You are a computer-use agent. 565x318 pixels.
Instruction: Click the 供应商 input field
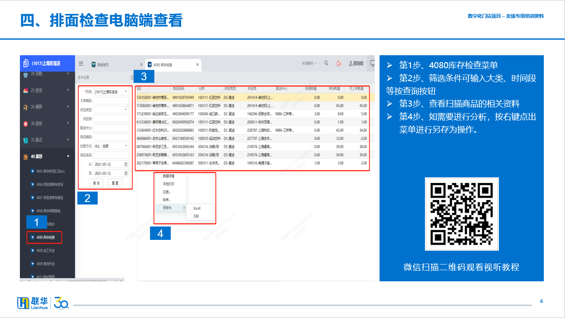click(x=111, y=119)
